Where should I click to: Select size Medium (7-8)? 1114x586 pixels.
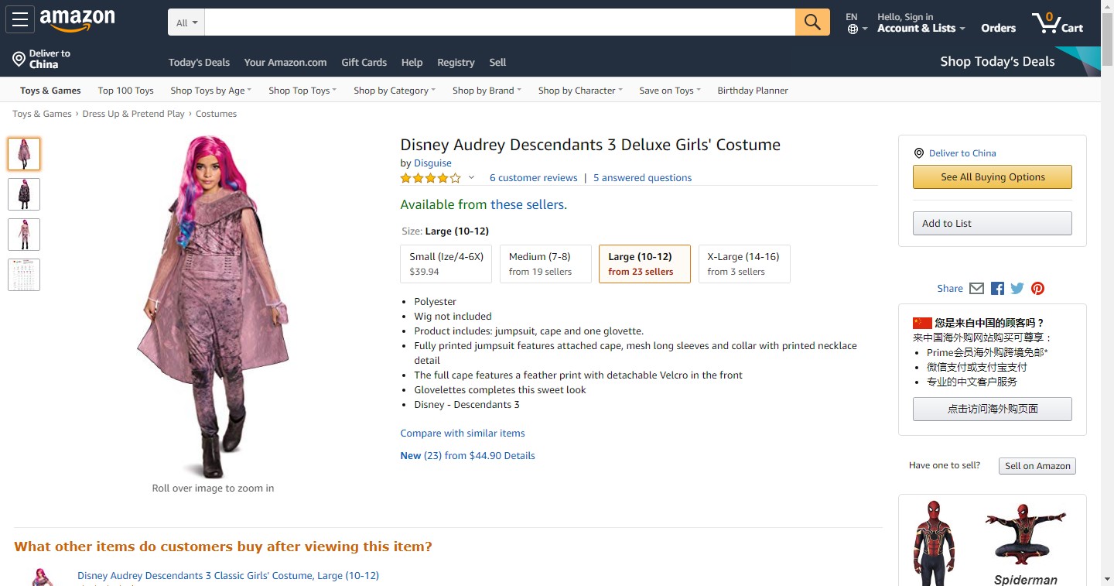coord(545,264)
